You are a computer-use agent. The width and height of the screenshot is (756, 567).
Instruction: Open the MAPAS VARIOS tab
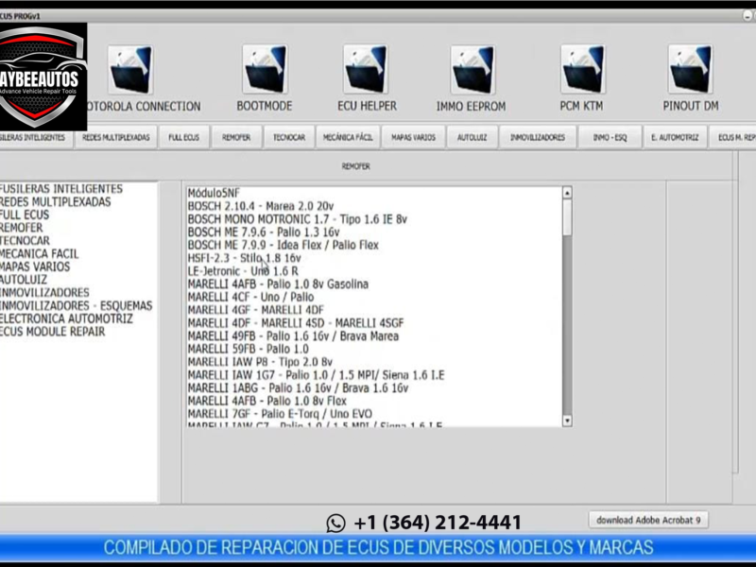[x=413, y=137]
